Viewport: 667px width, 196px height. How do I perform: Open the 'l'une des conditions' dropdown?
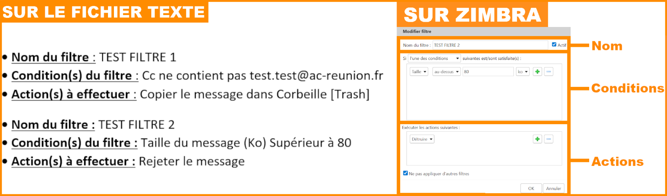[434, 58]
